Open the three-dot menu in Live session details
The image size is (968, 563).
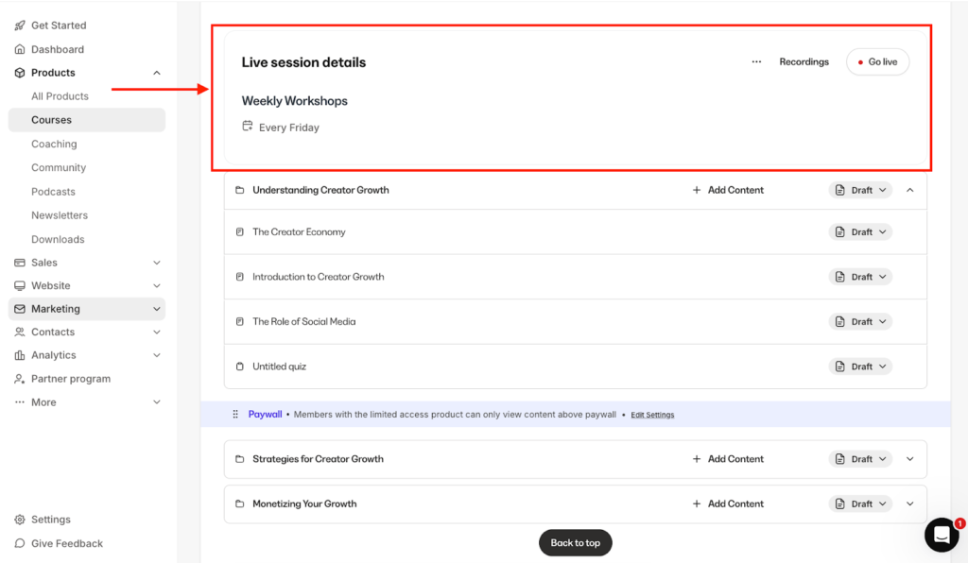tap(756, 62)
